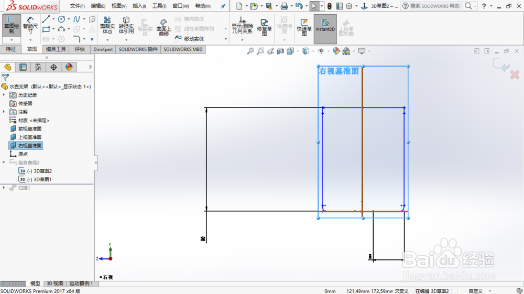Click the Undo icon
Screen dimensions: 524x294
click(x=299, y=6)
